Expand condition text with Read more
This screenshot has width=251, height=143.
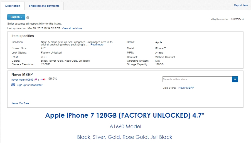pos(97,45)
